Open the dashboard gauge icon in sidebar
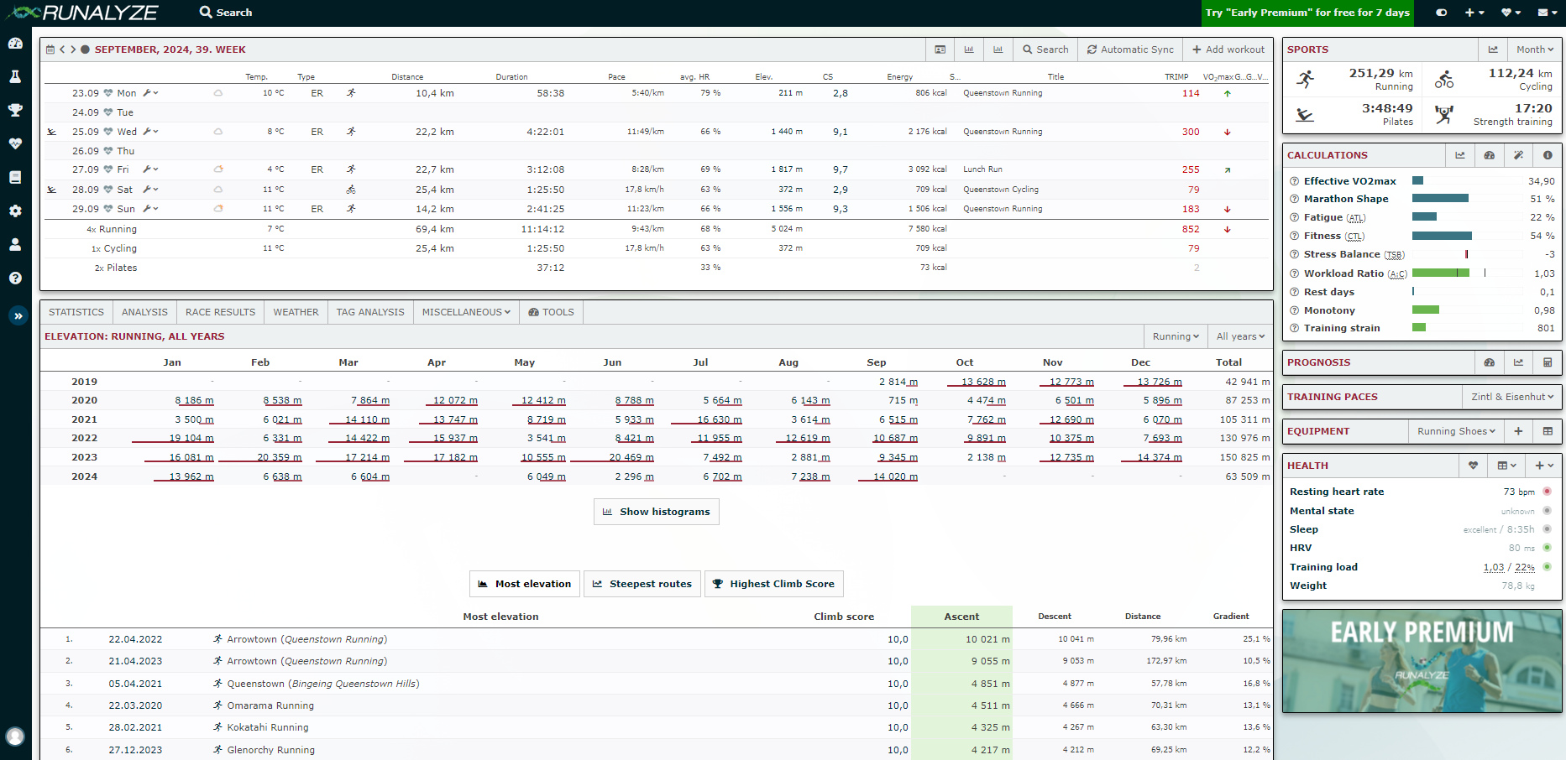 15,44
